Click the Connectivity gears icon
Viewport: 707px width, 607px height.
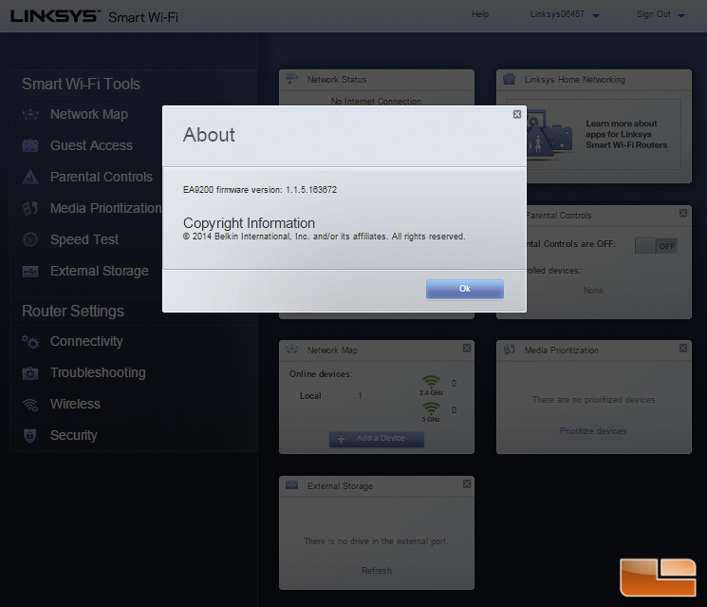click(30, 342)
